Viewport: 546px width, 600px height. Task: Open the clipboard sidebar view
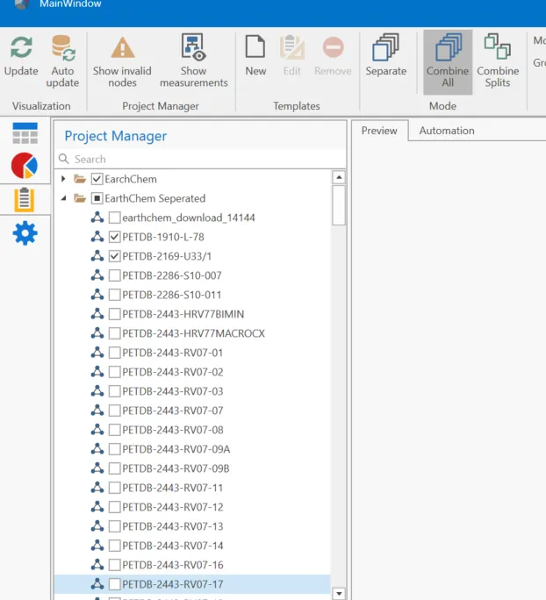[25, 199]
